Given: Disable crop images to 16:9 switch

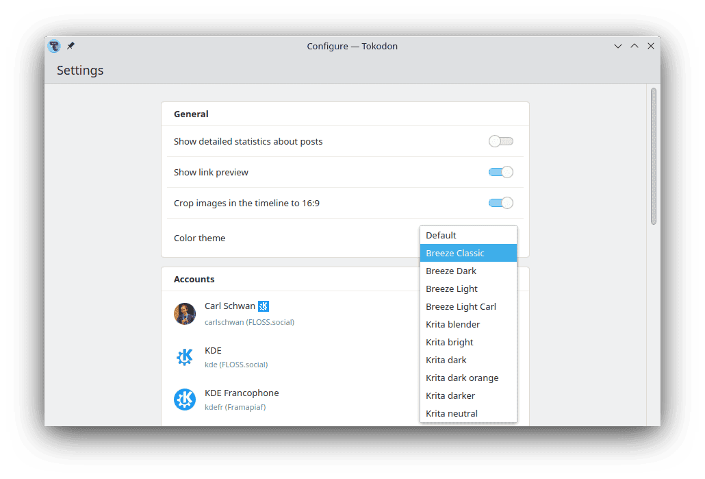Looking at the screenshot, I should point(500,203).
